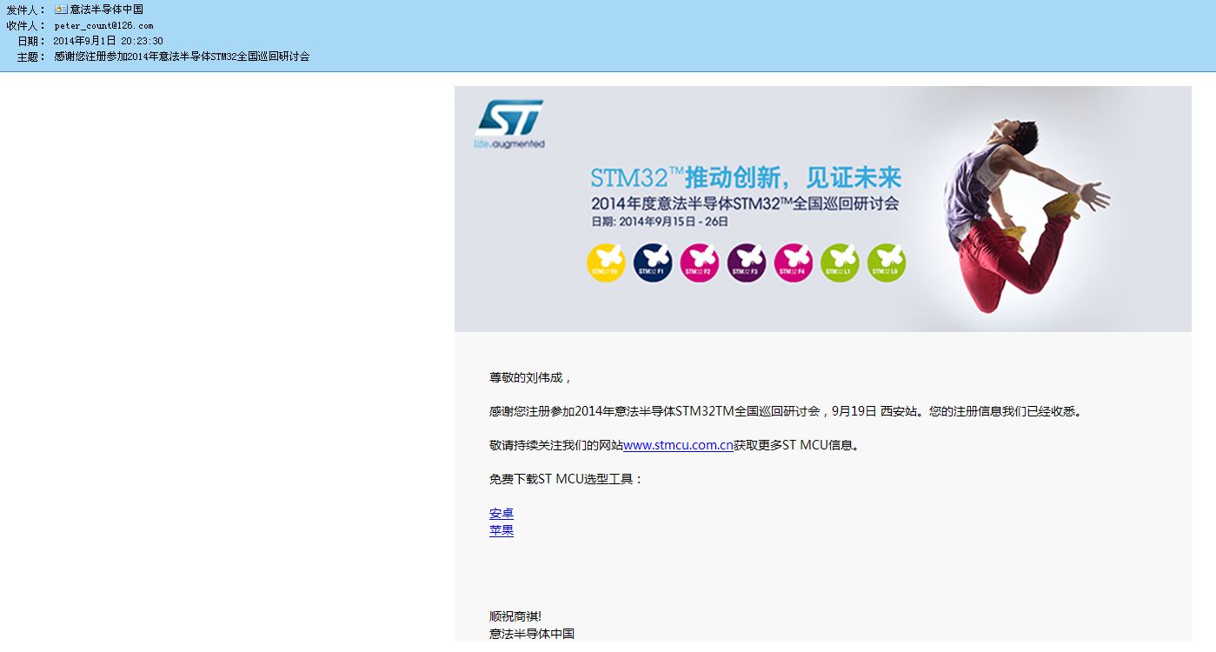The image size is (1216, 652).
Task: Click the text 免费下载ST MCU选型工具
Action: click(x=566, y=480)
